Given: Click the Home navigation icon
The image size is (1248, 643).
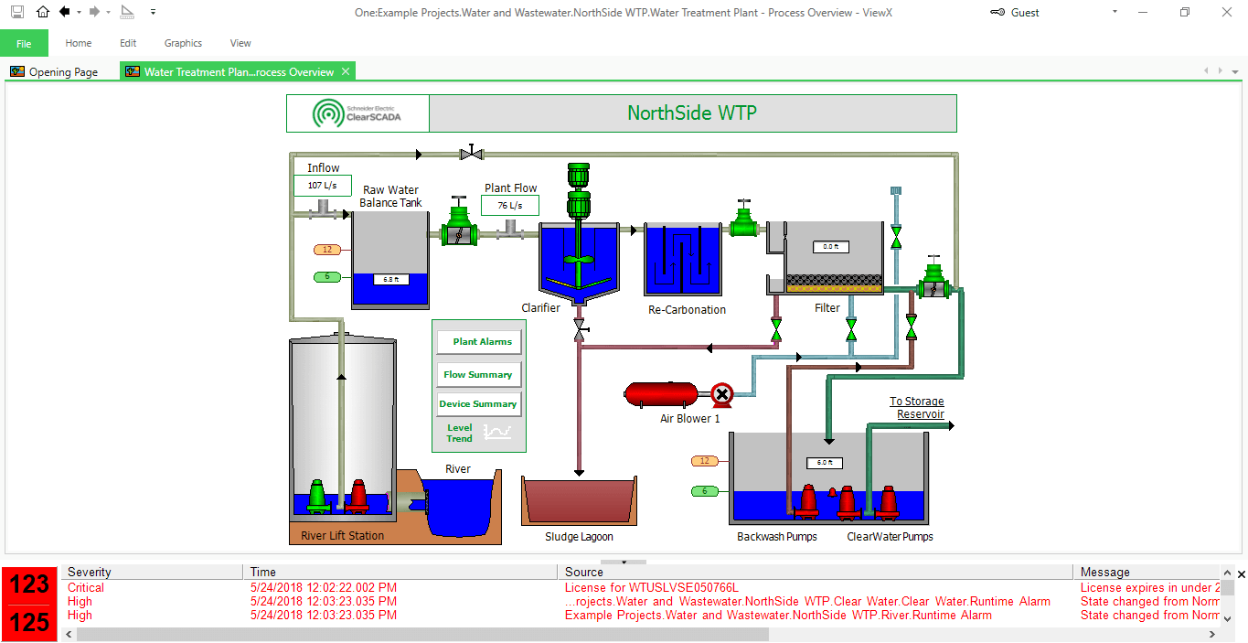Looking at the screenshot, I should 42,12.
